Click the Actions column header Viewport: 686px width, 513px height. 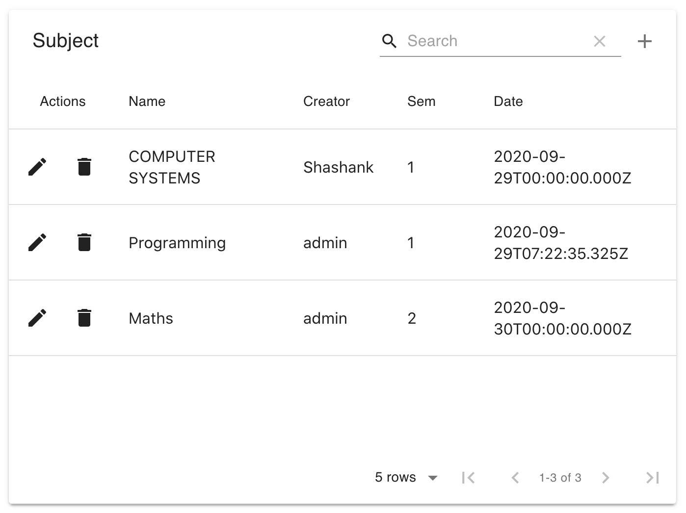point(63,102)
